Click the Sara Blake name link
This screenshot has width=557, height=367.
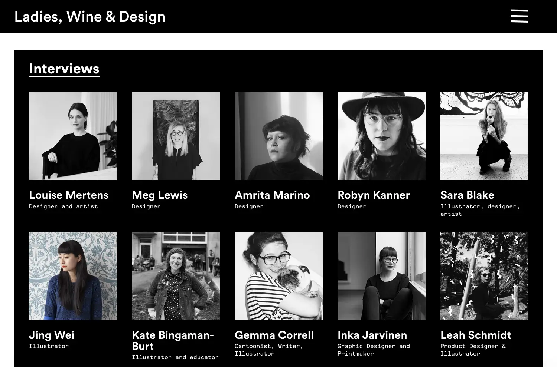tap(467, 195)
